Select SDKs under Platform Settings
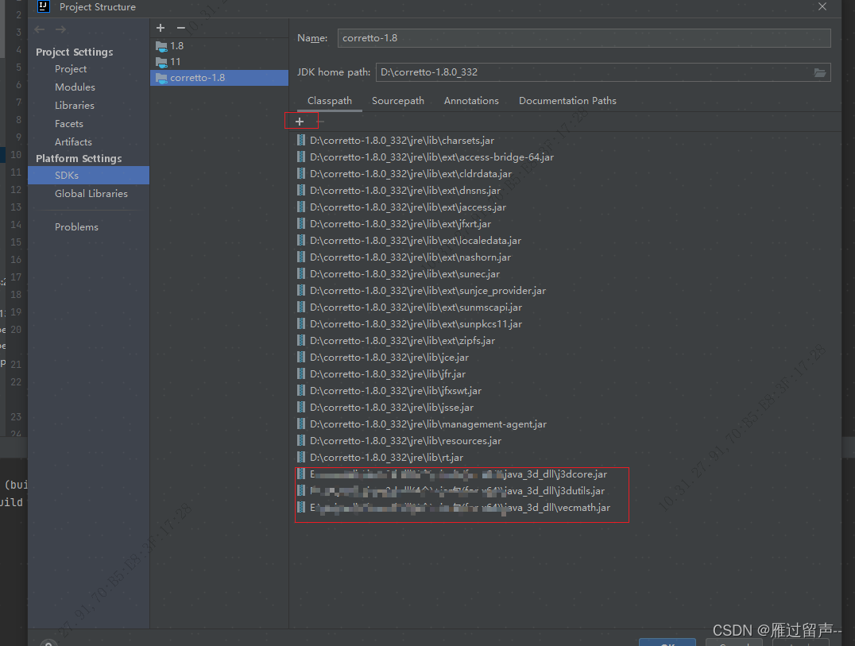 coord(88,175)
